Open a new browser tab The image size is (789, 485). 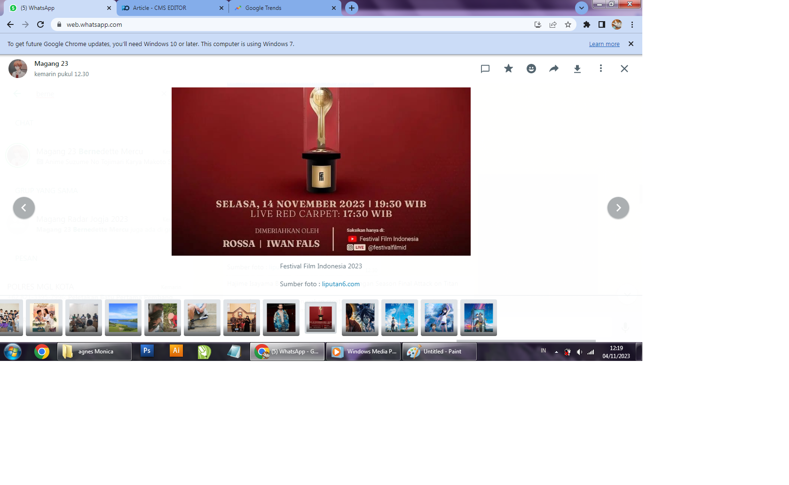[352, 8]
